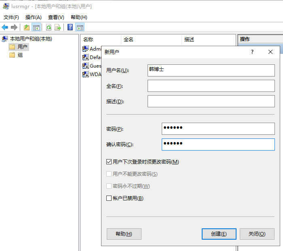283x251 pixels.
Task: Toggle the show/hide action pane icon
Action: click(x=80, y=28)
